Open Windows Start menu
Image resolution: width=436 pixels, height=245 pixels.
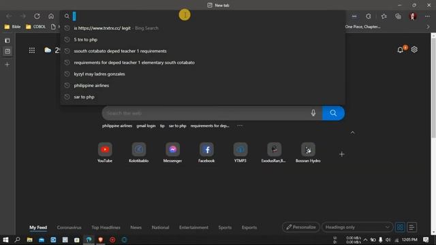[x=5, y=240]
